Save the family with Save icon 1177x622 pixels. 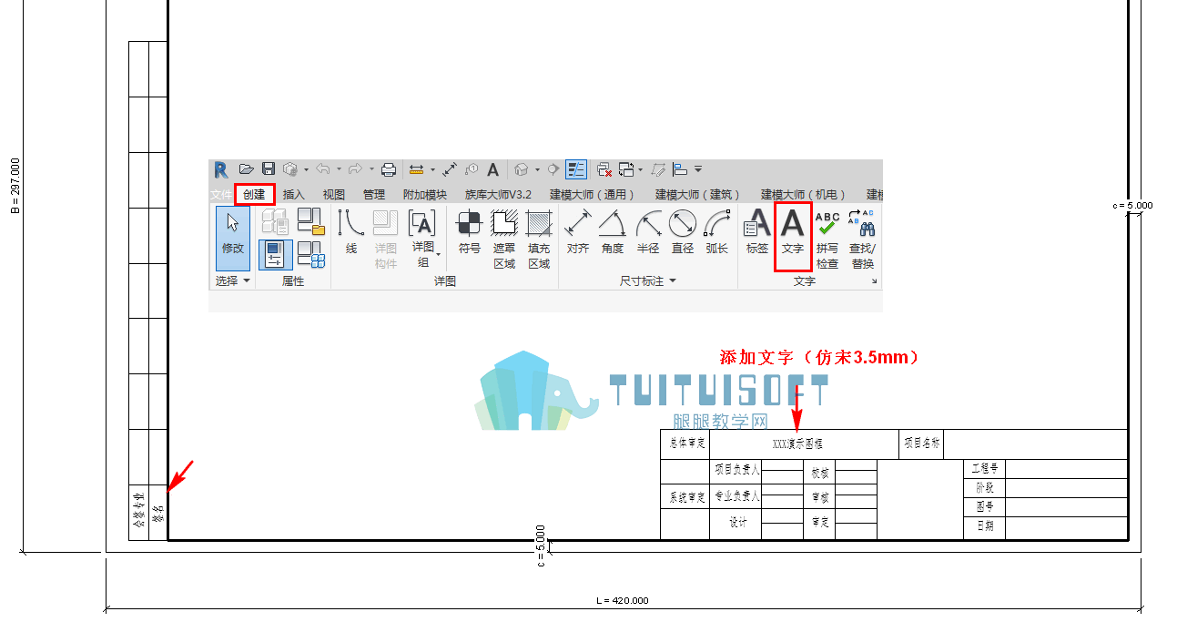[269, 169]
